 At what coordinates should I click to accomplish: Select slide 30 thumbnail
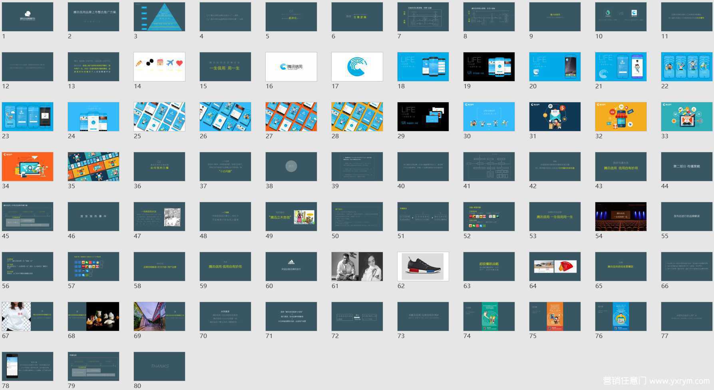point(489,117)
